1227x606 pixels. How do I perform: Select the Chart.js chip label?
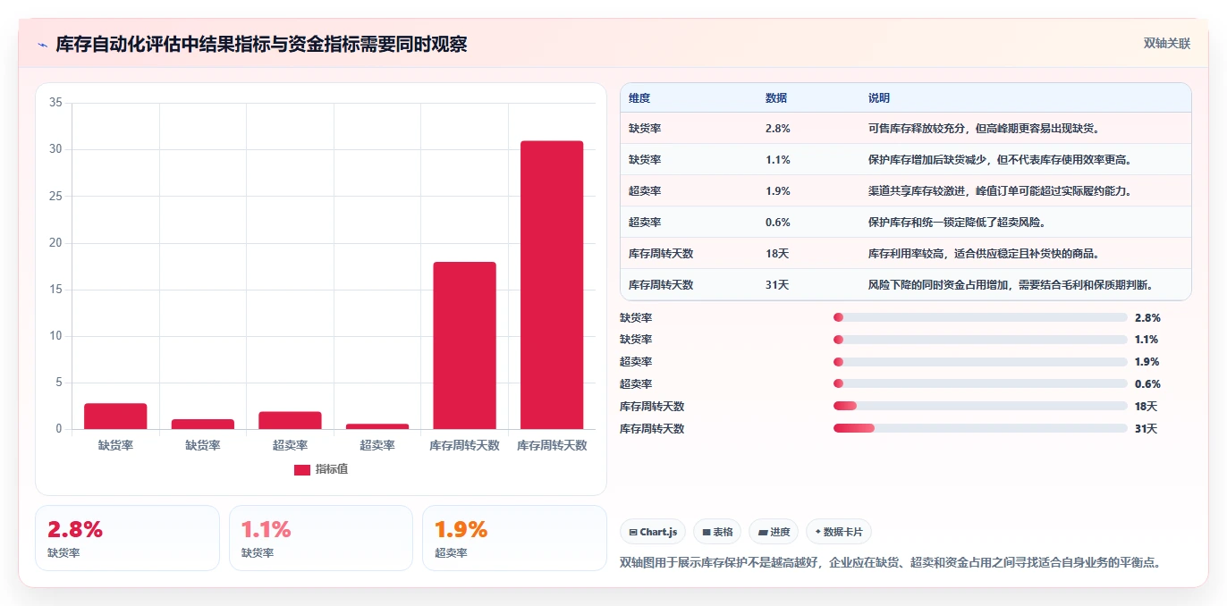658,532
